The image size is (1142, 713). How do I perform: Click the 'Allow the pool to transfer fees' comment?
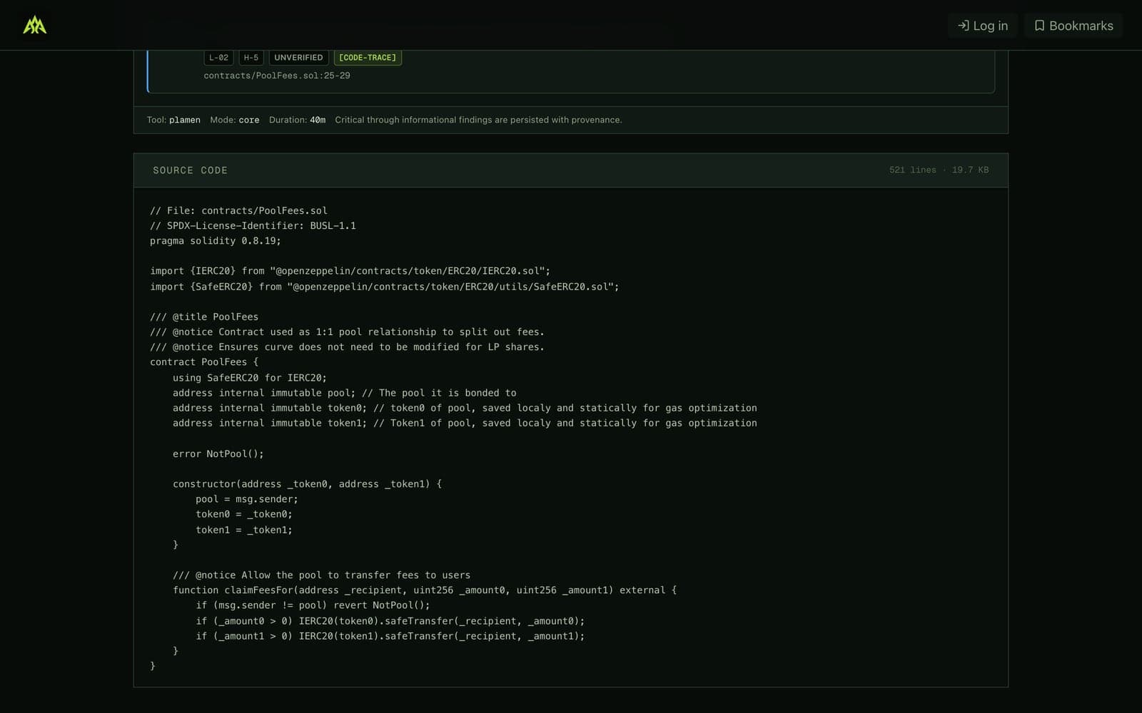[x=321, y=575]
